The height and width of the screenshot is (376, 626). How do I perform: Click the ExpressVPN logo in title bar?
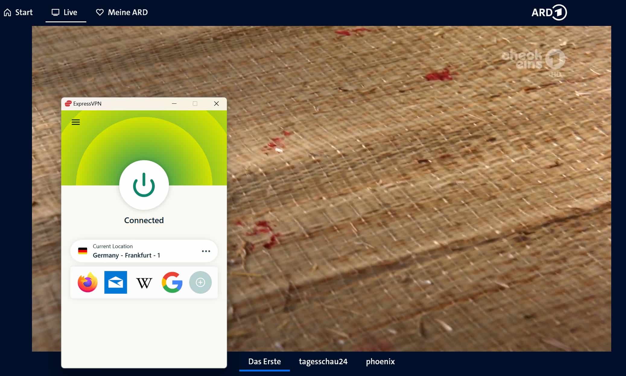[x=68, y=104]
